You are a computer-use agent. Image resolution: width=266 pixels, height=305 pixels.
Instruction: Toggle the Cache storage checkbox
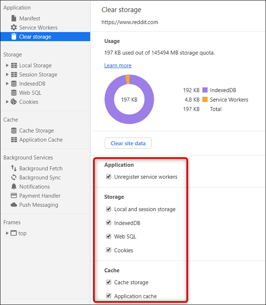109,282
